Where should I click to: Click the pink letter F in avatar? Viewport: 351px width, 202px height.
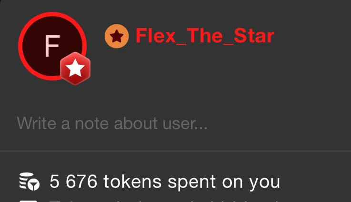point(52,46)
